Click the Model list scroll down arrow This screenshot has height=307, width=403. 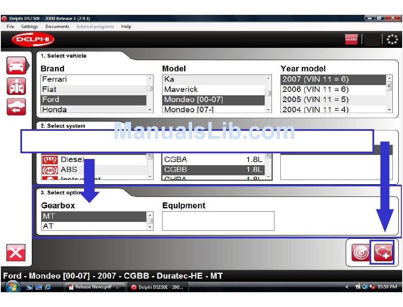click(x=269, y=110)
